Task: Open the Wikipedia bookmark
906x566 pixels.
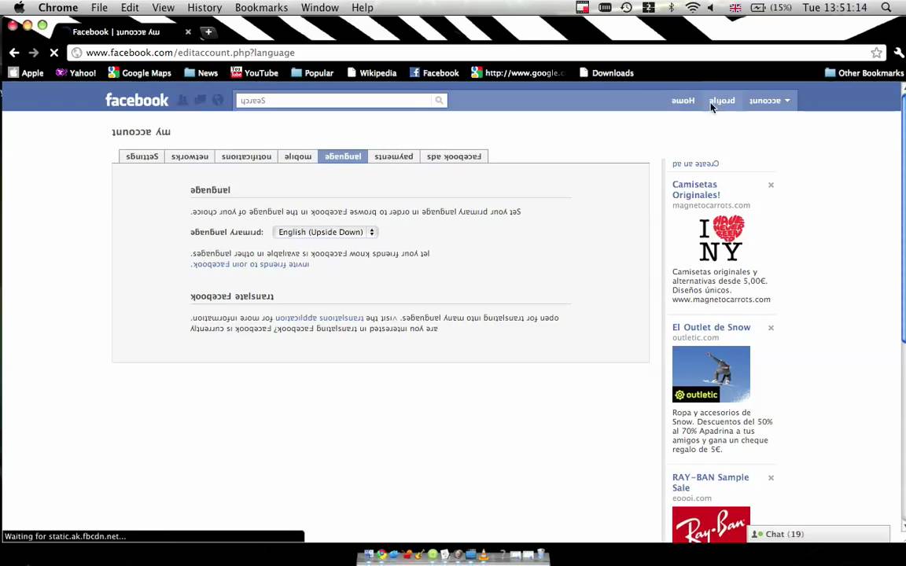Action: (x=371, y=73)
